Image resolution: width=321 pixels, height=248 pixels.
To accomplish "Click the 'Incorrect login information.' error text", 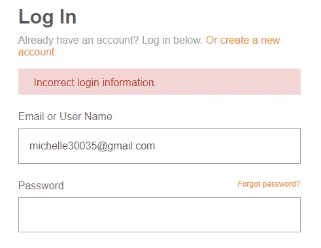I will pyautogui.click(x=95, y=83).
